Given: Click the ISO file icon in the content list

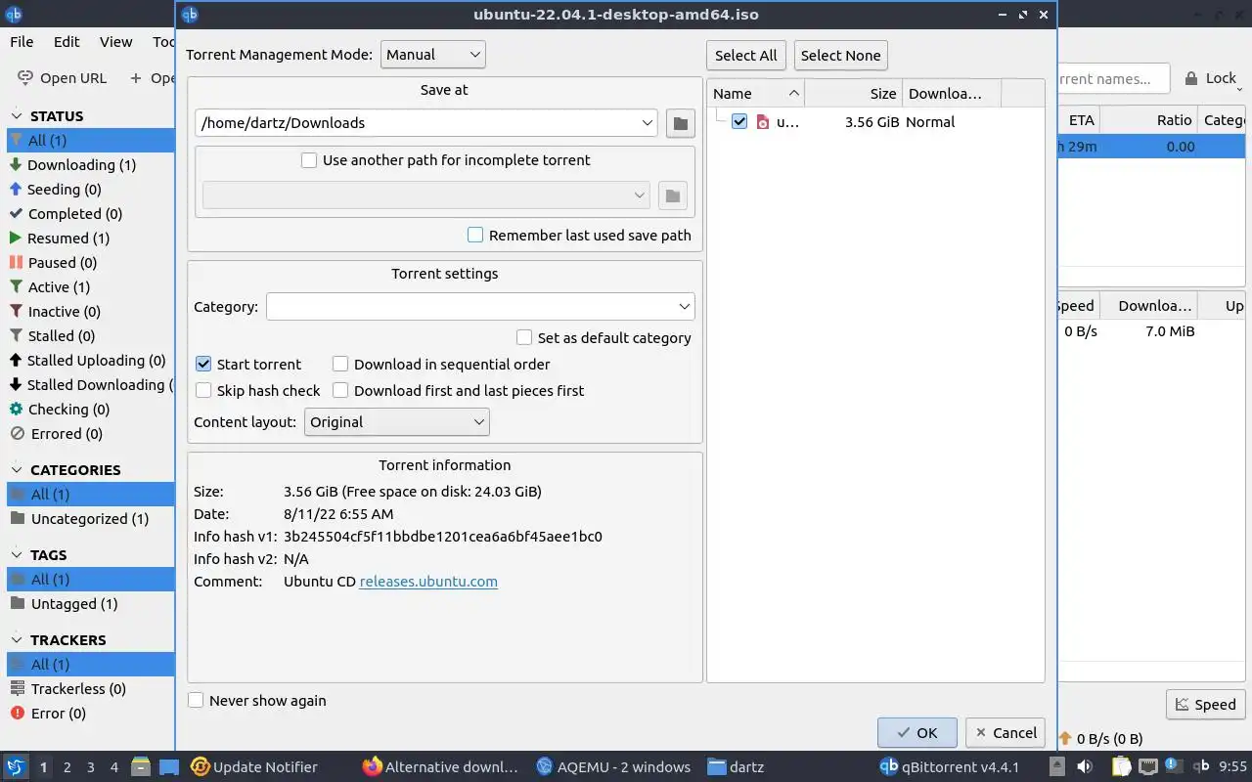Looking at the screenshot, I should pos(763,122).
